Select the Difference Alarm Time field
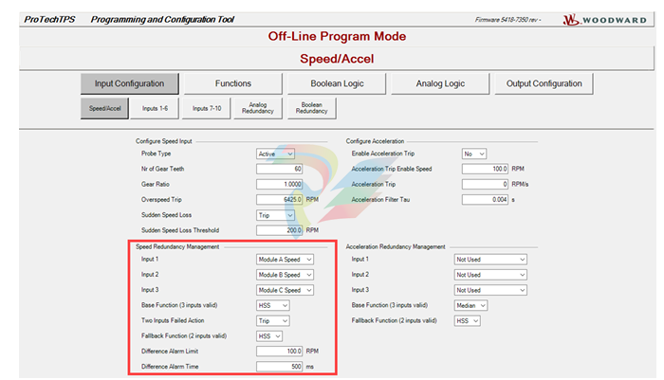Viewport: 664px width, 380px height. (280, 367)
